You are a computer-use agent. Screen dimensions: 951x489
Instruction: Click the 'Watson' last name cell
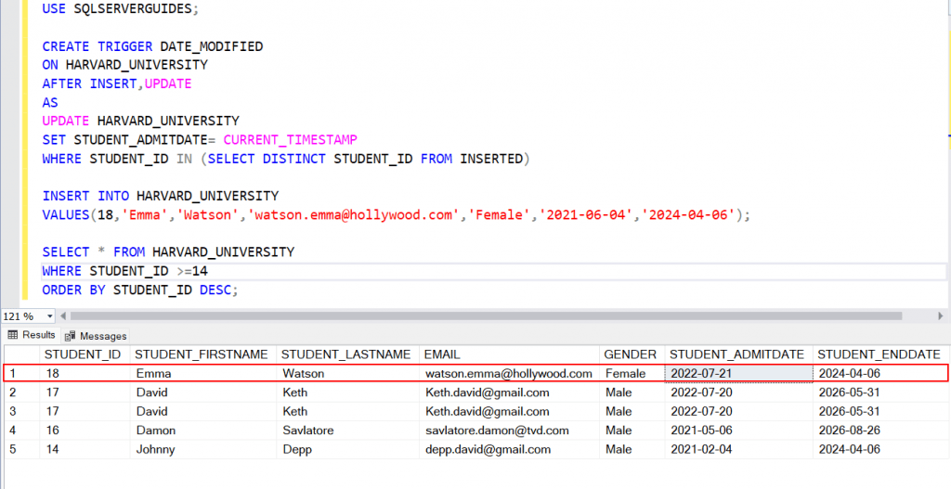347,373
